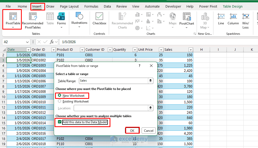
Task: Close the PivotTable from table or range dialog
Action: point(151,66)
